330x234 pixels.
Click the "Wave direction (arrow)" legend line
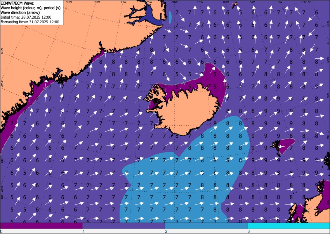20,13
